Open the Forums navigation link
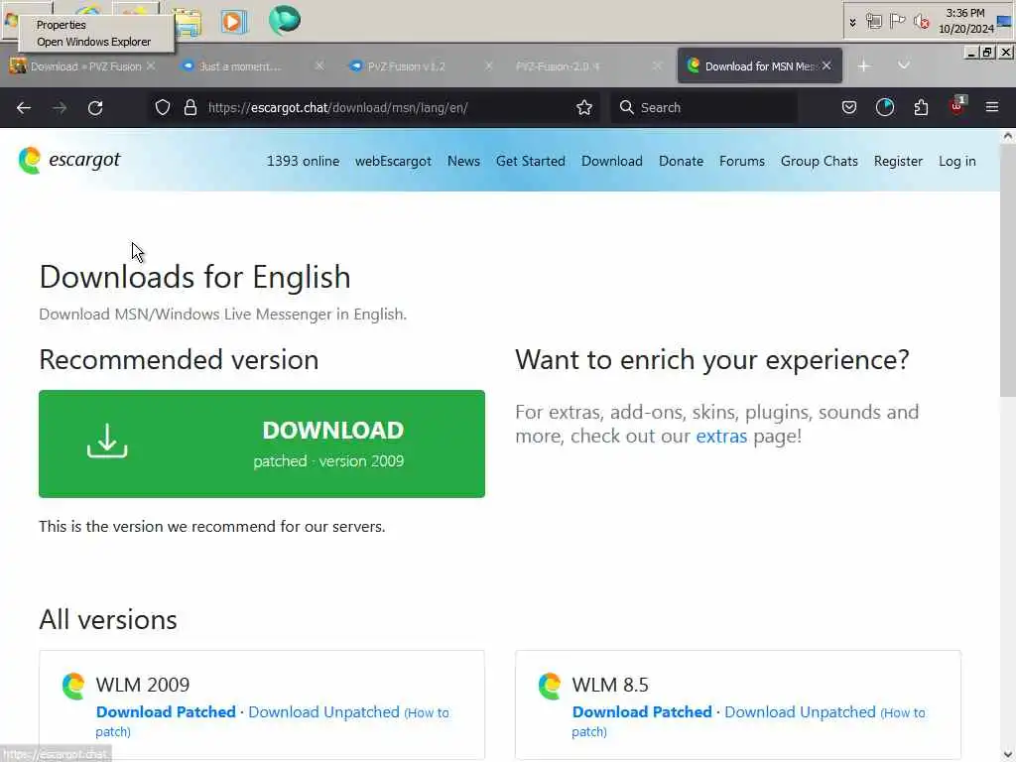 (x=742, y=161)
